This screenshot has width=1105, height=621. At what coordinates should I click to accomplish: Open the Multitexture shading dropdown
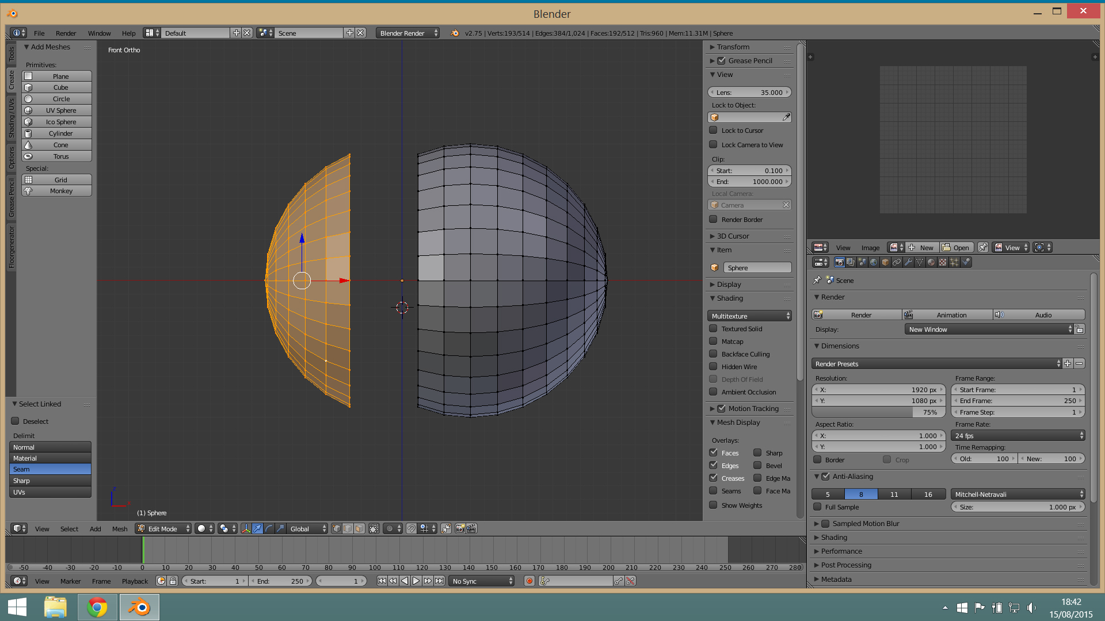749,316
